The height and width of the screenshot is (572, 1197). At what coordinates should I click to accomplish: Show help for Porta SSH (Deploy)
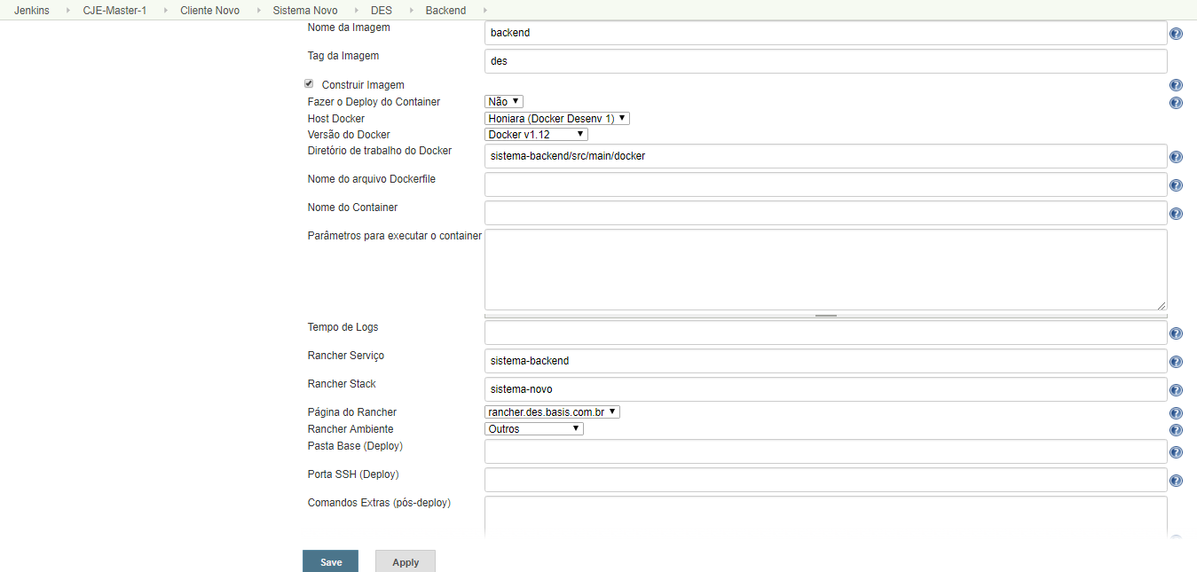pos(1176,481)
